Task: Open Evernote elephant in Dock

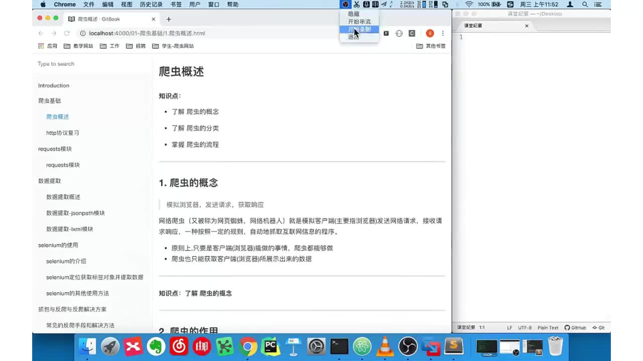Action: pos(156,346)
